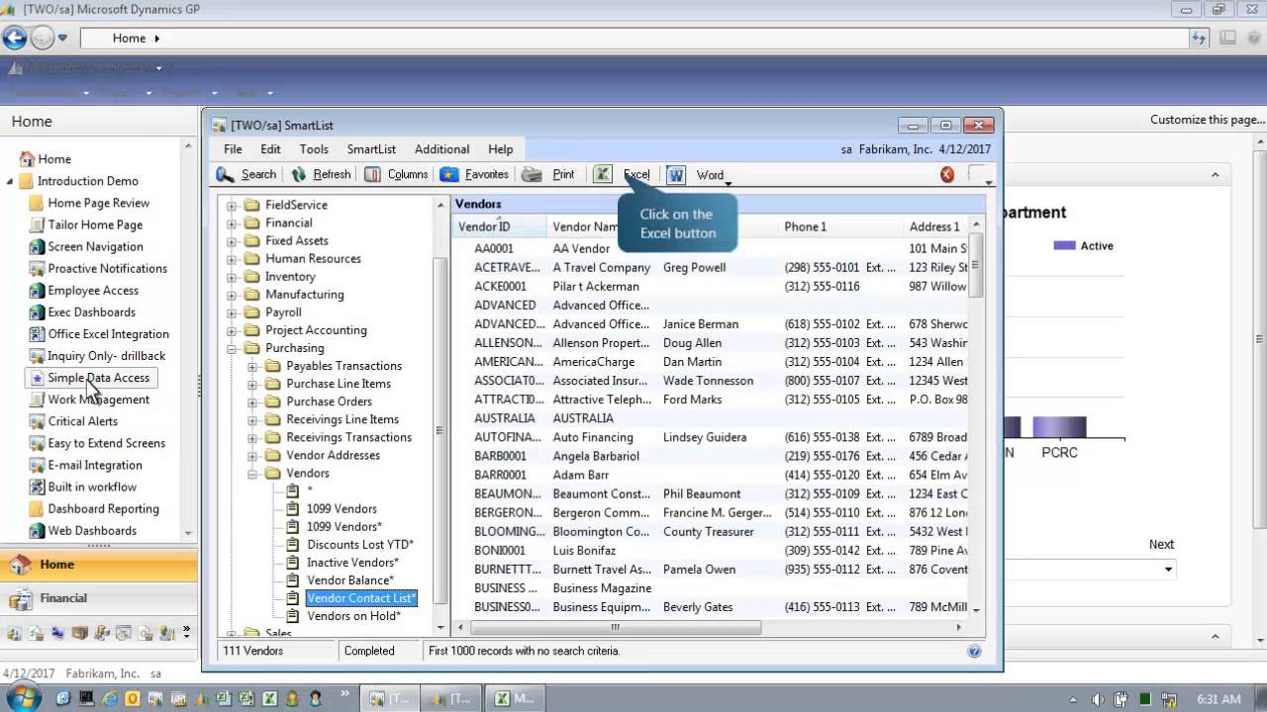This screenshot has height=712, width=1267.
Task: Click the Columns icon in SmartList toolbar
Action: click(372, 175)
